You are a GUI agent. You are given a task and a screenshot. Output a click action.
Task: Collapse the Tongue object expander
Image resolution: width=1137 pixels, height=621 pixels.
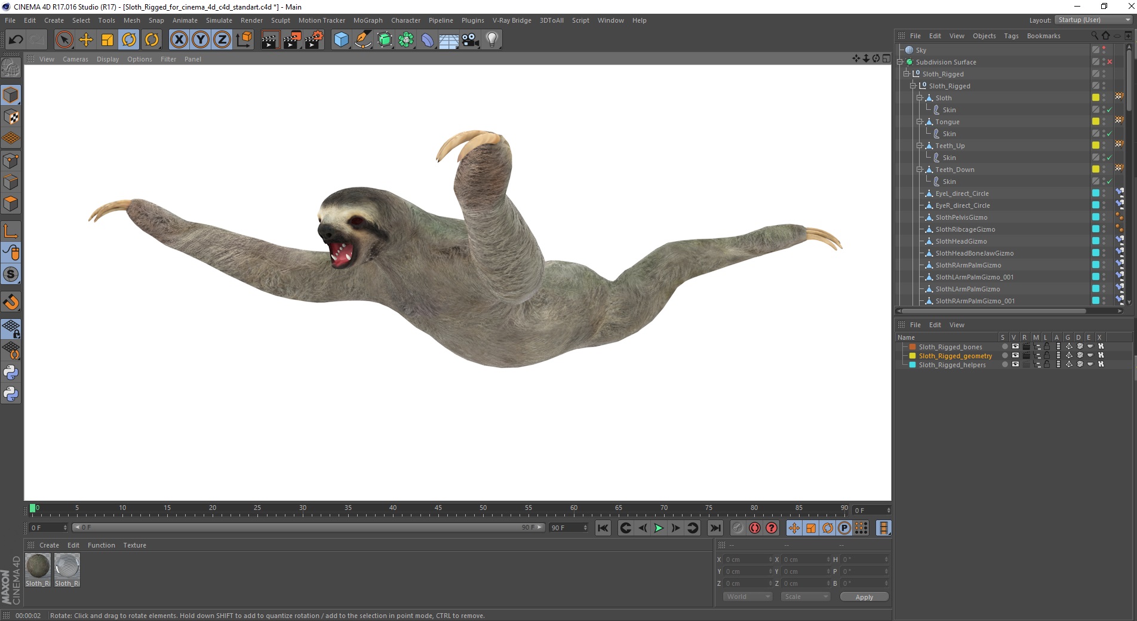click(920, 122)
